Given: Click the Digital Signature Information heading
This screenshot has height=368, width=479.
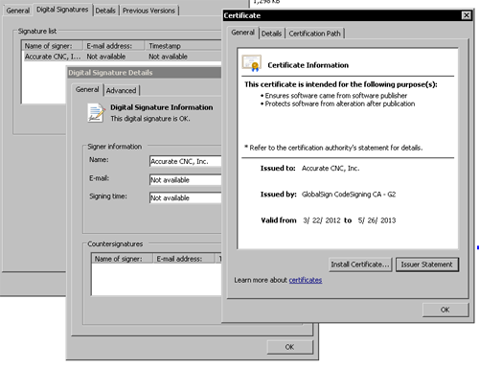Looking at the screenshot, I should click(162, 107).
